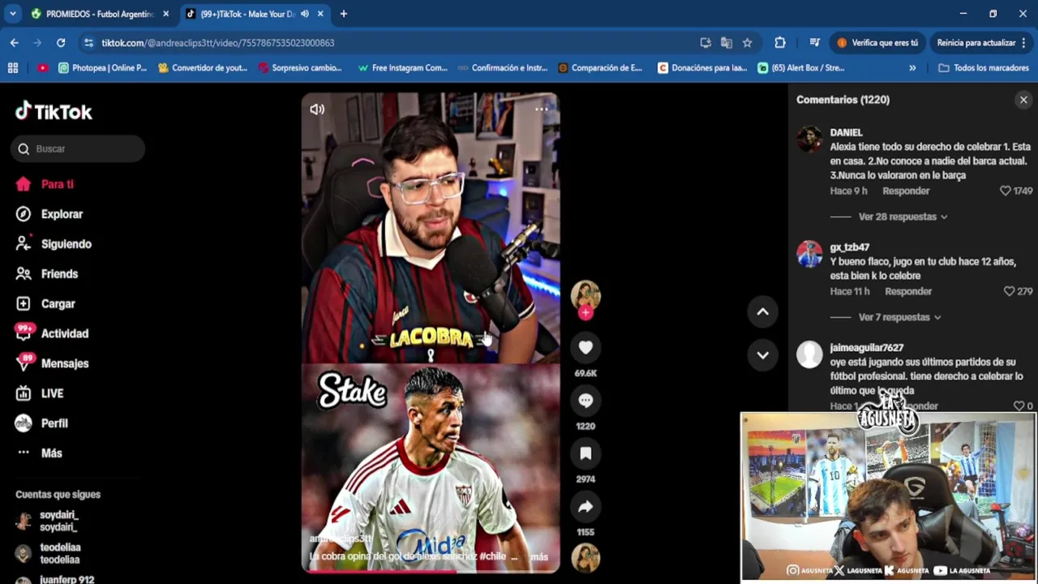Open Friends section
This screenshot has height=584, width=1038.
pyautogui.click(x=48, y=274)
